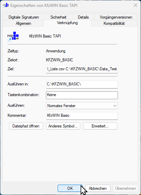The image size is (141, 195).
Task: Focus the Tastenkombination field
Action: [x=82, y=95]
